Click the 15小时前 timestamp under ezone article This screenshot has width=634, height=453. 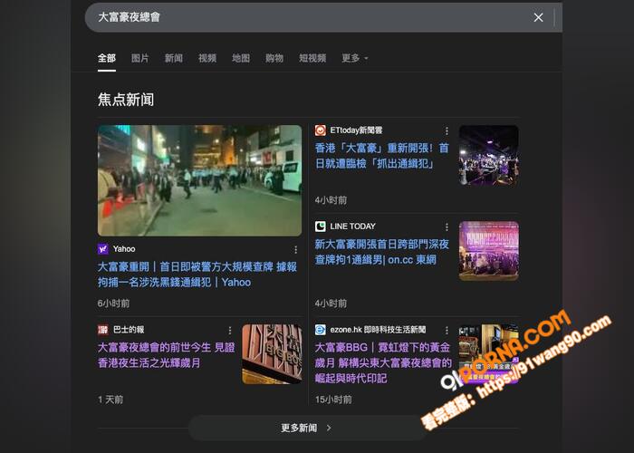[333, 400]
